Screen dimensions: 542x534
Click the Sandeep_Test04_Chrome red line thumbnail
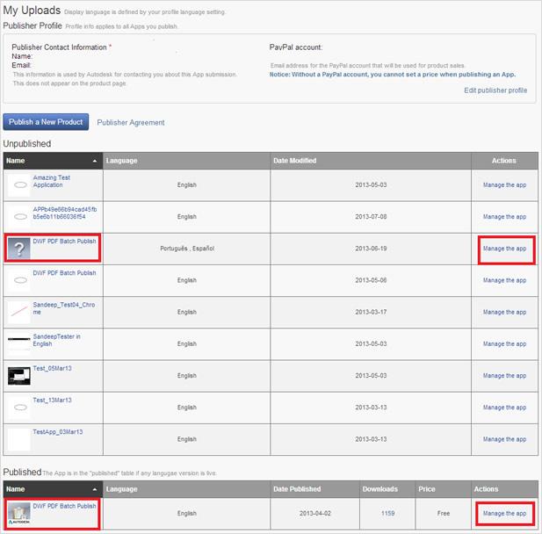[19, 312]
